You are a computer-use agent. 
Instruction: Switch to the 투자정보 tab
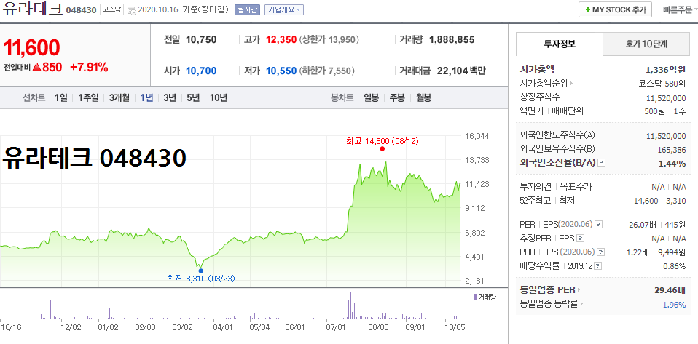pos(560,44)
